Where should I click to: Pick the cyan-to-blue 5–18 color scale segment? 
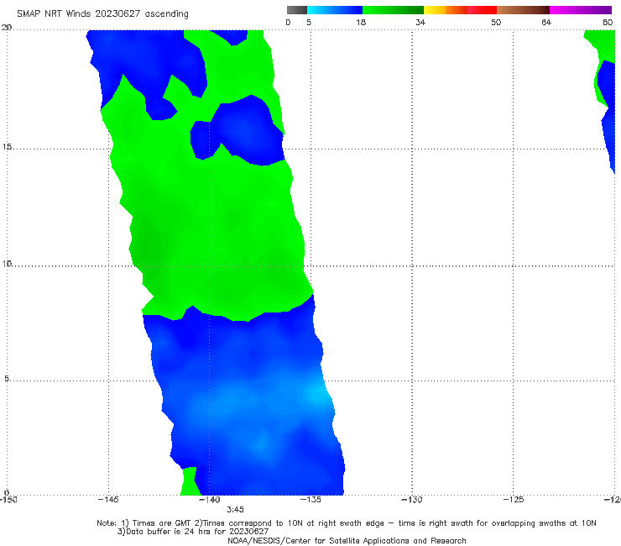click(x=335, y=10)
